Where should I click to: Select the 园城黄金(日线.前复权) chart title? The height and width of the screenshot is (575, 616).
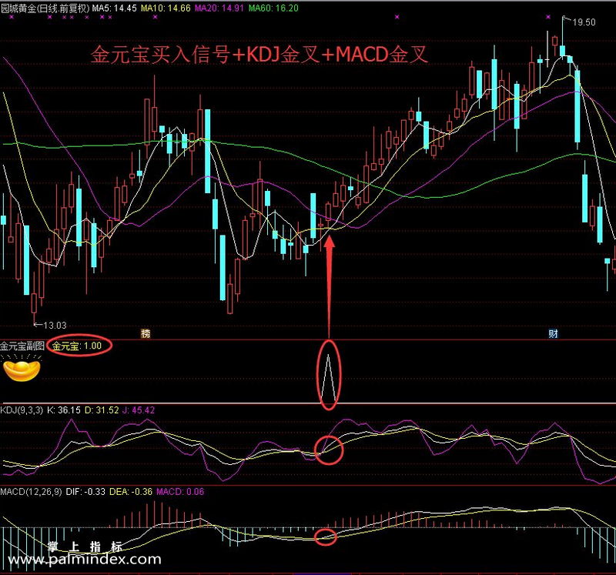(45, 8)
